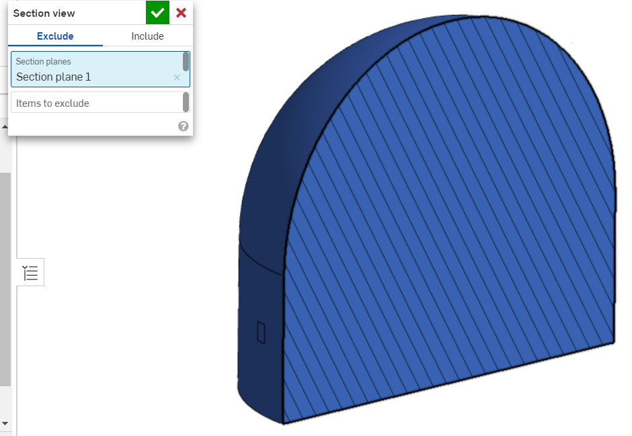The width and height of the screenshot is (632, 436).
Task: Cancel section view with red X
Action: click(x=181, y=13)
